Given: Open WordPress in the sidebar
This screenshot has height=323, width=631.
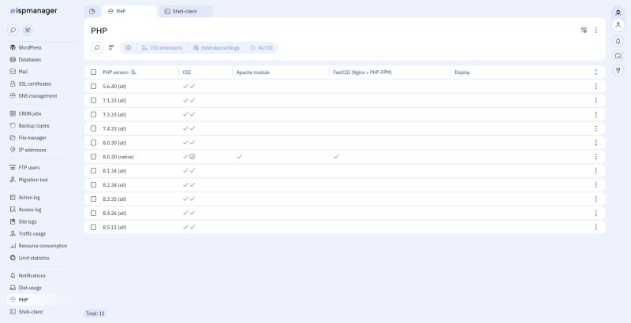Looking at the screenshot, I should (x=30, y=47).
